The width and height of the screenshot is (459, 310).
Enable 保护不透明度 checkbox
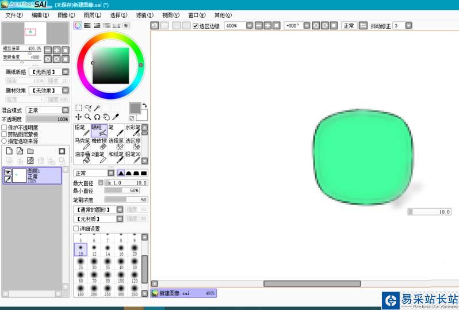[x=5, y=128]
